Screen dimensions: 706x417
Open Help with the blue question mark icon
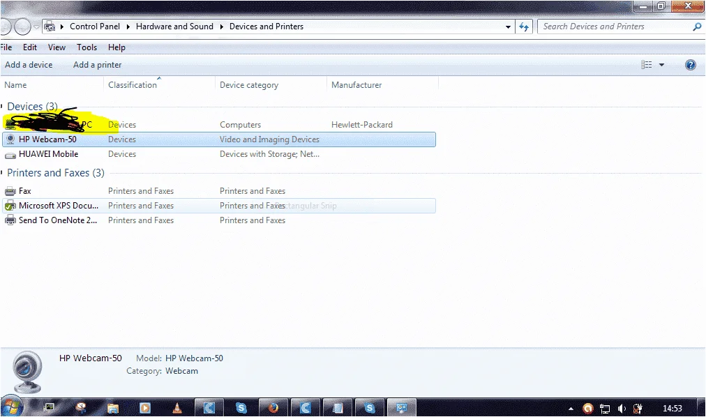tap(690, 65)
